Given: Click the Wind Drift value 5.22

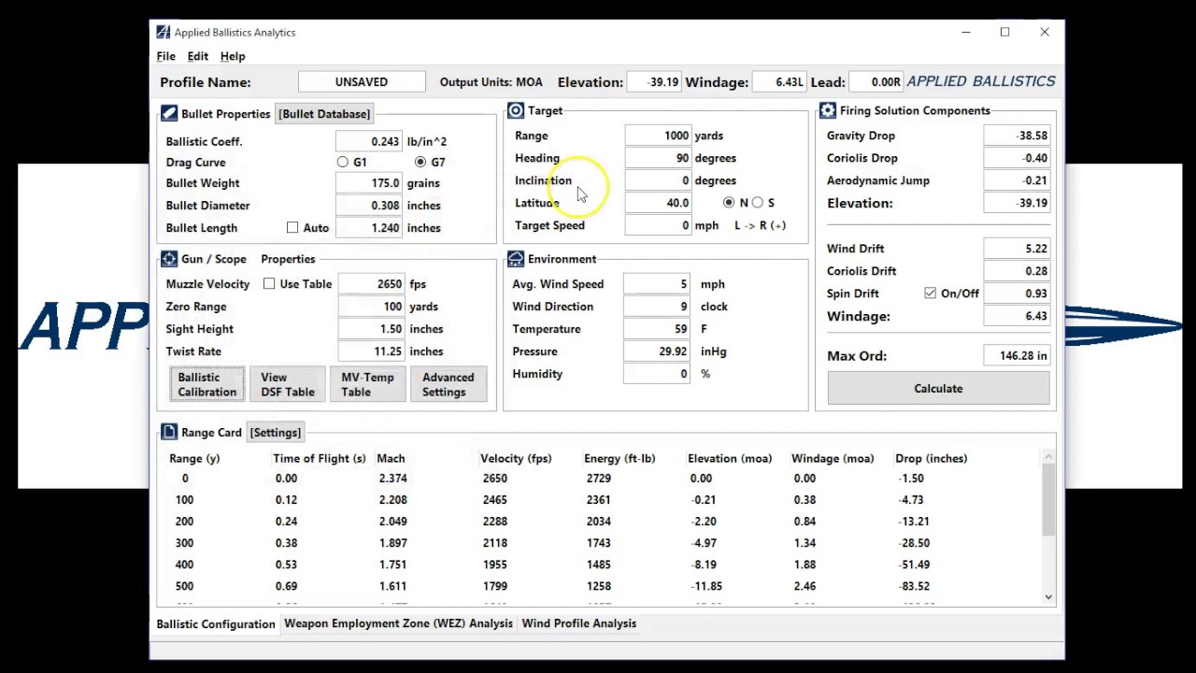Looking at the screenshot, I should click(1018, 249).
